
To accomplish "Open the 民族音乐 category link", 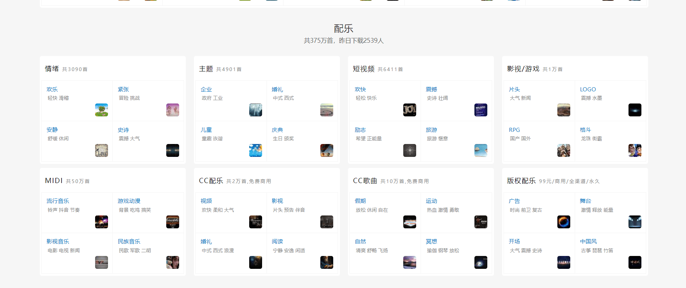I will point(129,241).
